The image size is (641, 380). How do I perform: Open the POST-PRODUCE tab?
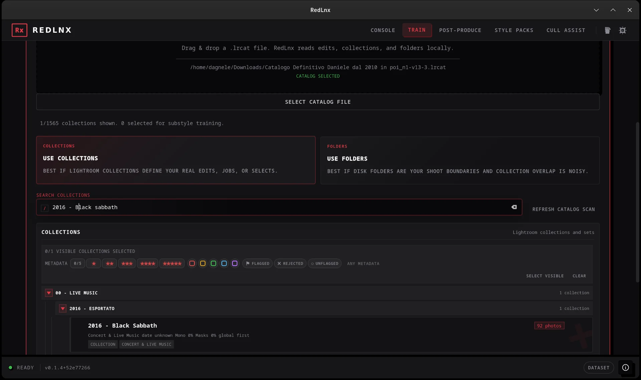pyautogui.click(x=460, y=30)
